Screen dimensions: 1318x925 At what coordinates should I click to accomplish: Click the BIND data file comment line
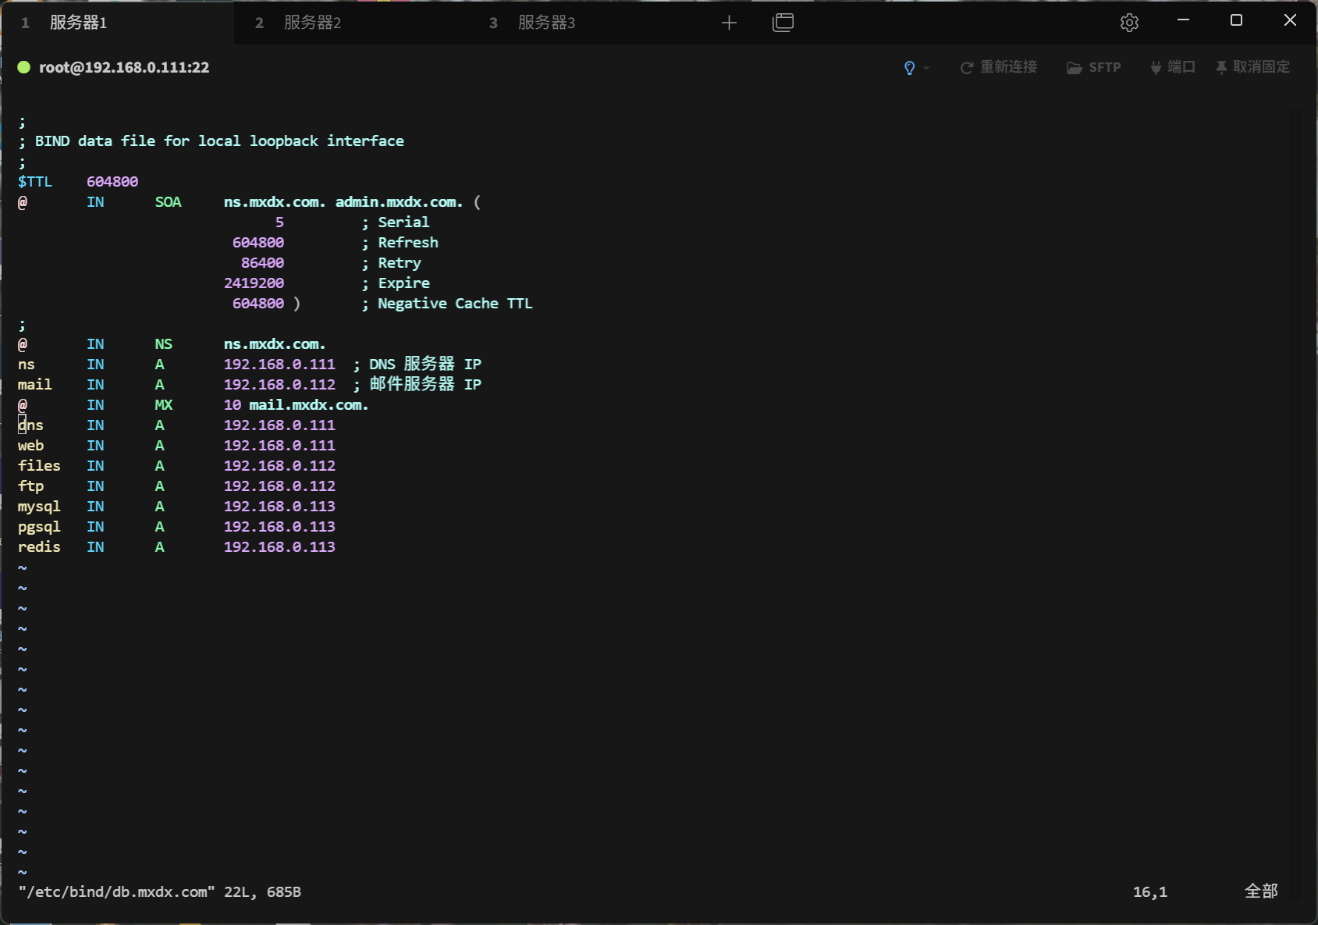pos(211,141)
